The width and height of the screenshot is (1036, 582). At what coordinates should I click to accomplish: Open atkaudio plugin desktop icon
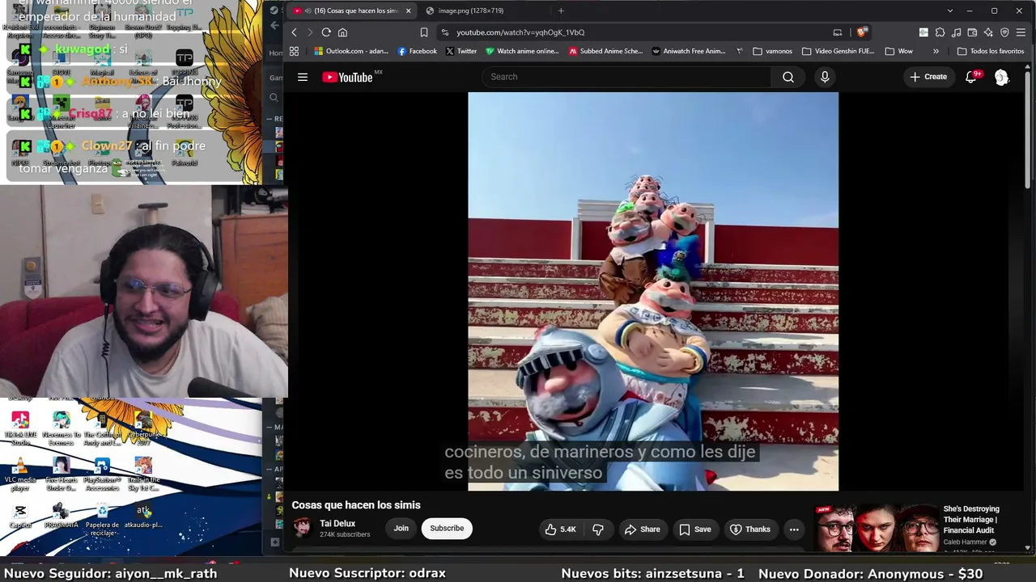pyautogui.click(x=143, y=516)
